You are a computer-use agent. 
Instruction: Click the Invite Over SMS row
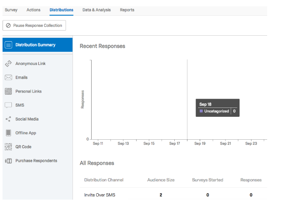tap(173, 195)
